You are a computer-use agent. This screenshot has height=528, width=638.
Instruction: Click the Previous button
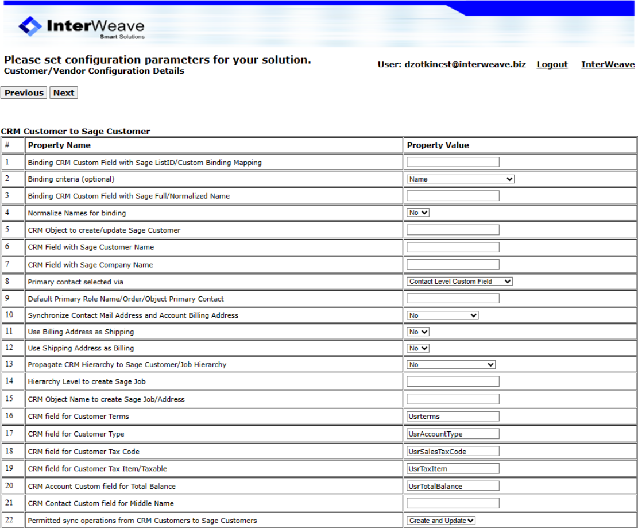[24, 93]
